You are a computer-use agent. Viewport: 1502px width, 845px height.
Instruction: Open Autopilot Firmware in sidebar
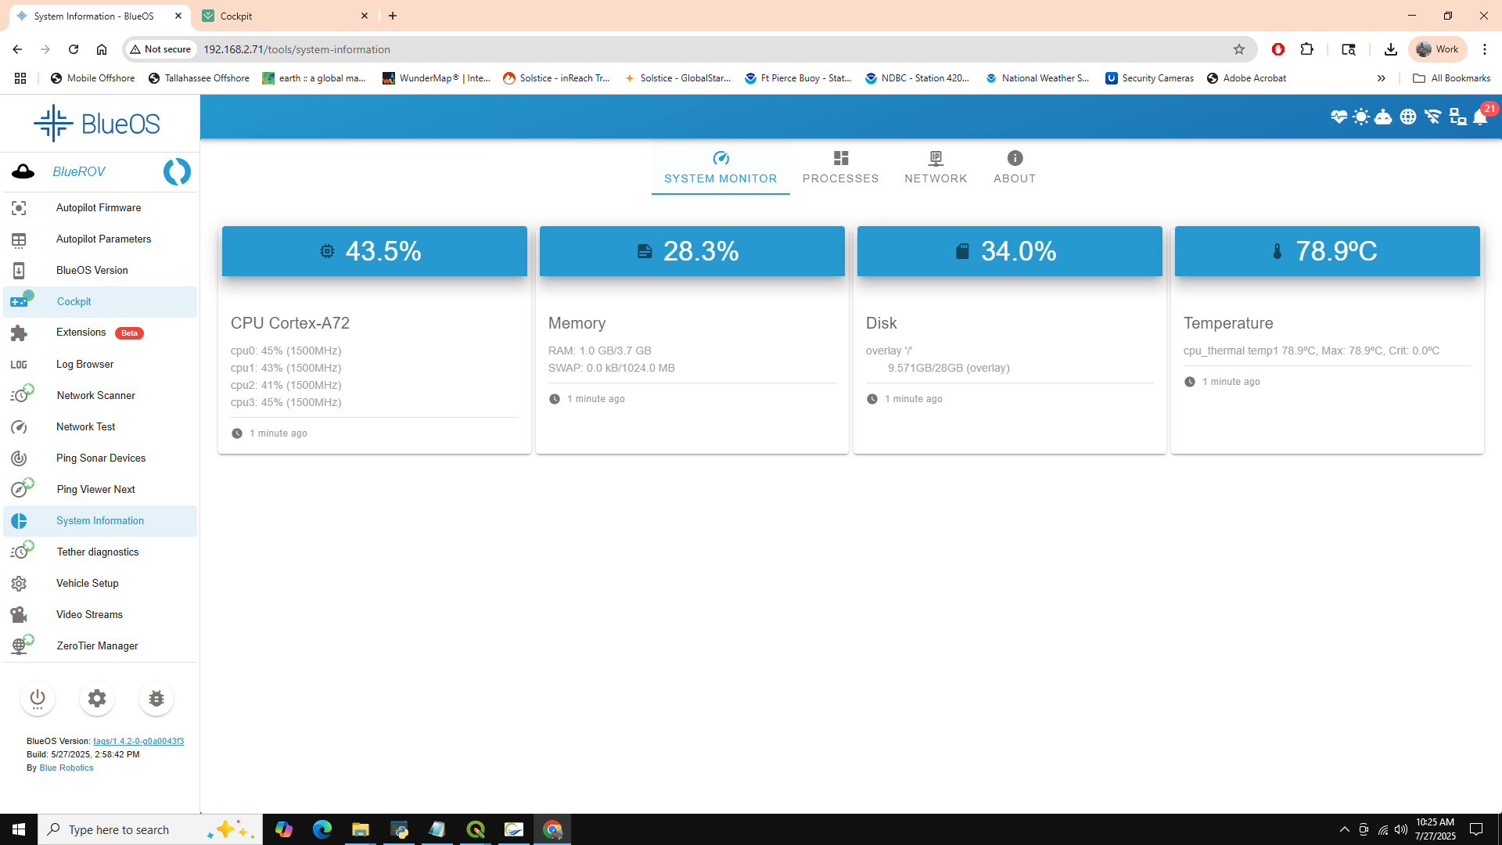point(99,207)
